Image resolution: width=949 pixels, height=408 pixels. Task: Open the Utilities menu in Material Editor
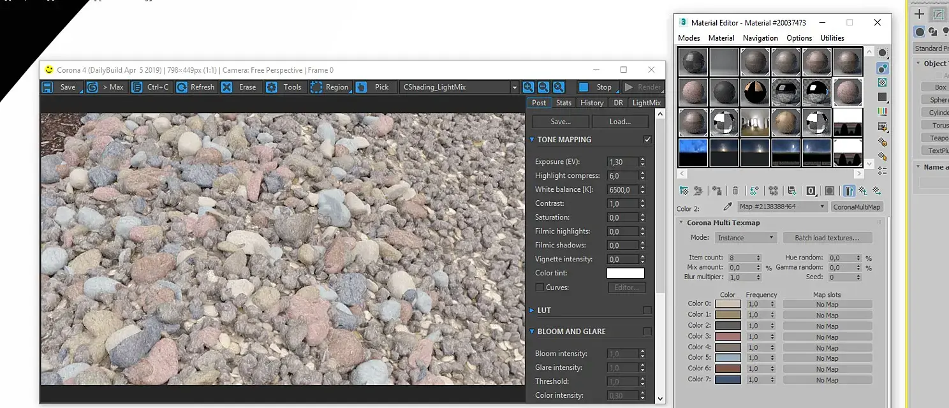[832, 38]
